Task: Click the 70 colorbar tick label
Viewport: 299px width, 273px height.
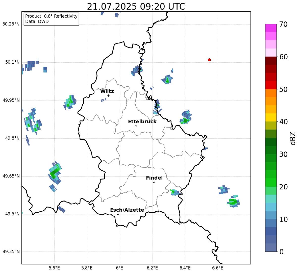Action: [283, 24]
